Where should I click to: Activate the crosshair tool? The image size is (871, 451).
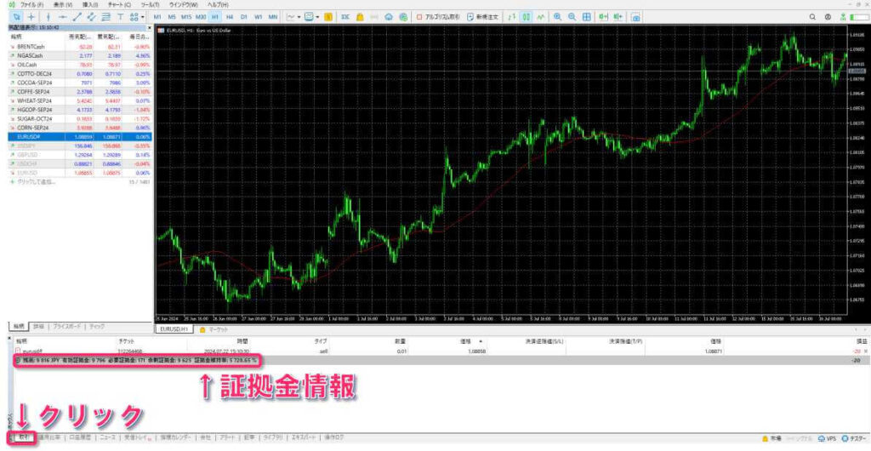[31, 17]
